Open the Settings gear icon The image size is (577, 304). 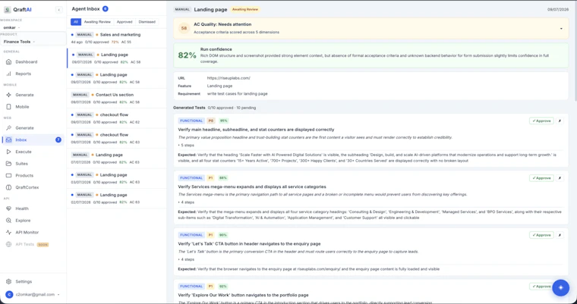pyautogui.click(x=9, y=281)
